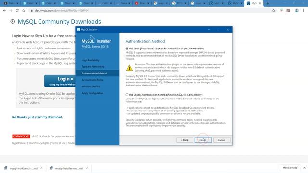Viewport: 308px width, 173px height.
Task: Click the Back button in MySQL Installer
Action: [185, 140]
